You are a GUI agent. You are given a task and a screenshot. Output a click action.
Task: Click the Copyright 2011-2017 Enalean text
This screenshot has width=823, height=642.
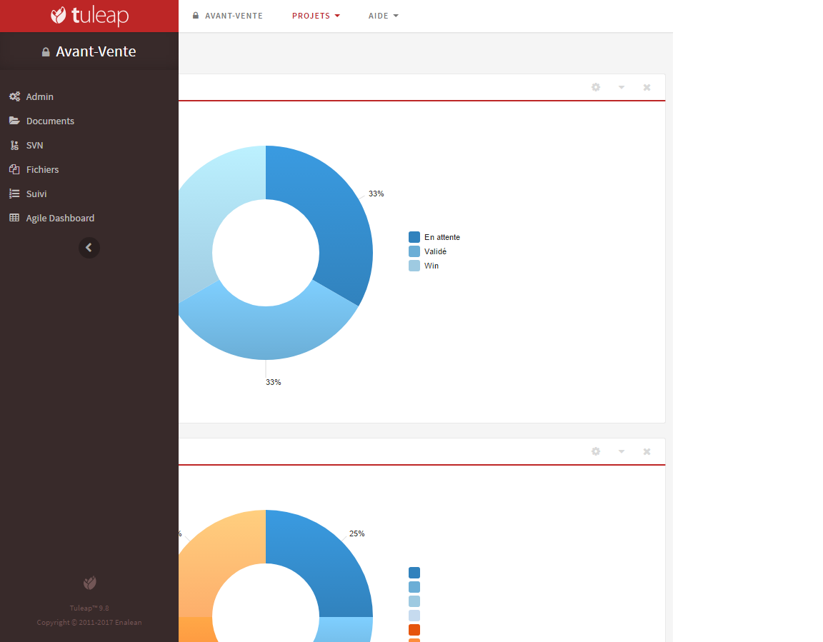pos(89,622)
